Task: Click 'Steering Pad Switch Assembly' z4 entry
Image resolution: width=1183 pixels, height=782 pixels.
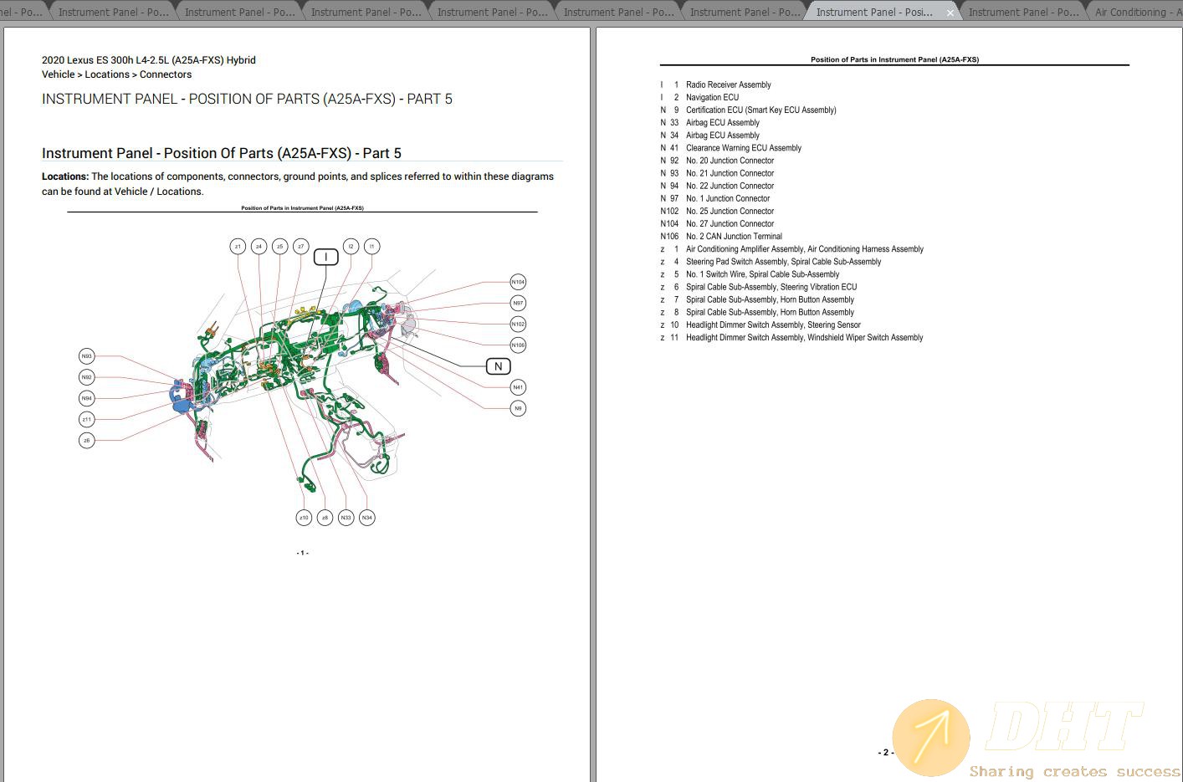Action: click(783, 262)
